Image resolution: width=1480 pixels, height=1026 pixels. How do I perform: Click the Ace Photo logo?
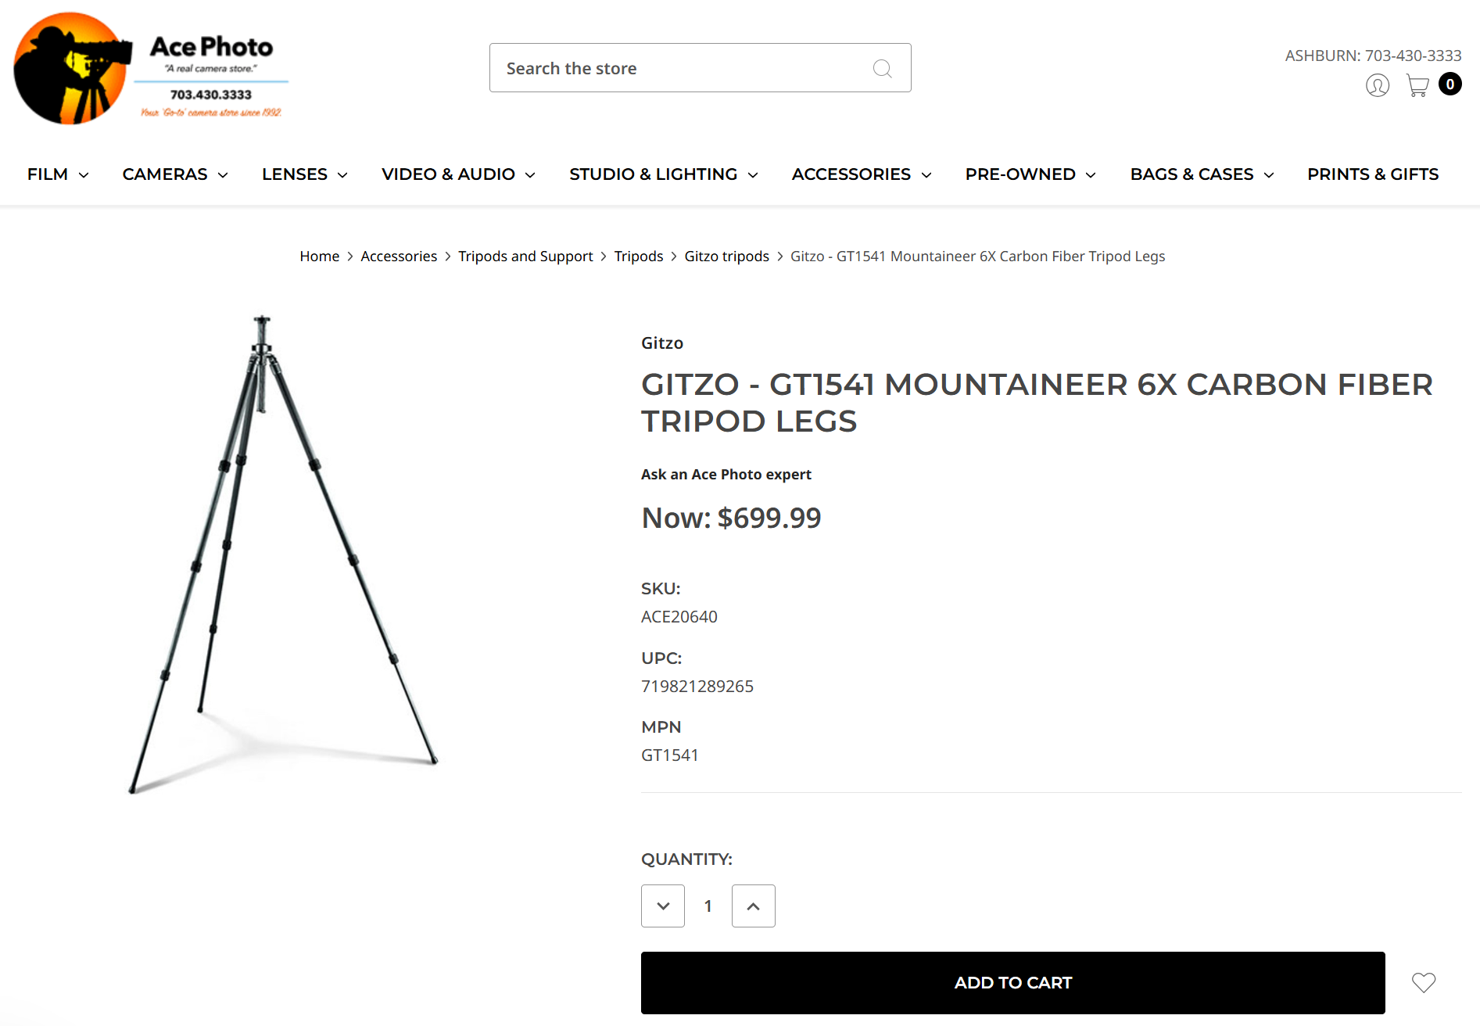[x=149, y=69]
